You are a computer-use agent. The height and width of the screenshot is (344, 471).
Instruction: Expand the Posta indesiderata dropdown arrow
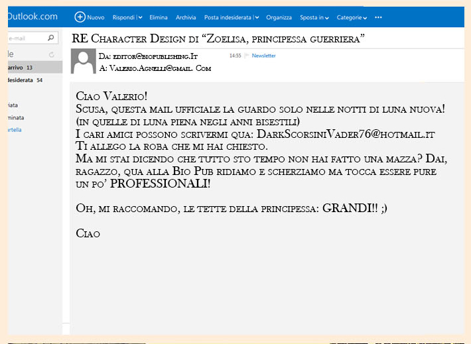[257, 17]
